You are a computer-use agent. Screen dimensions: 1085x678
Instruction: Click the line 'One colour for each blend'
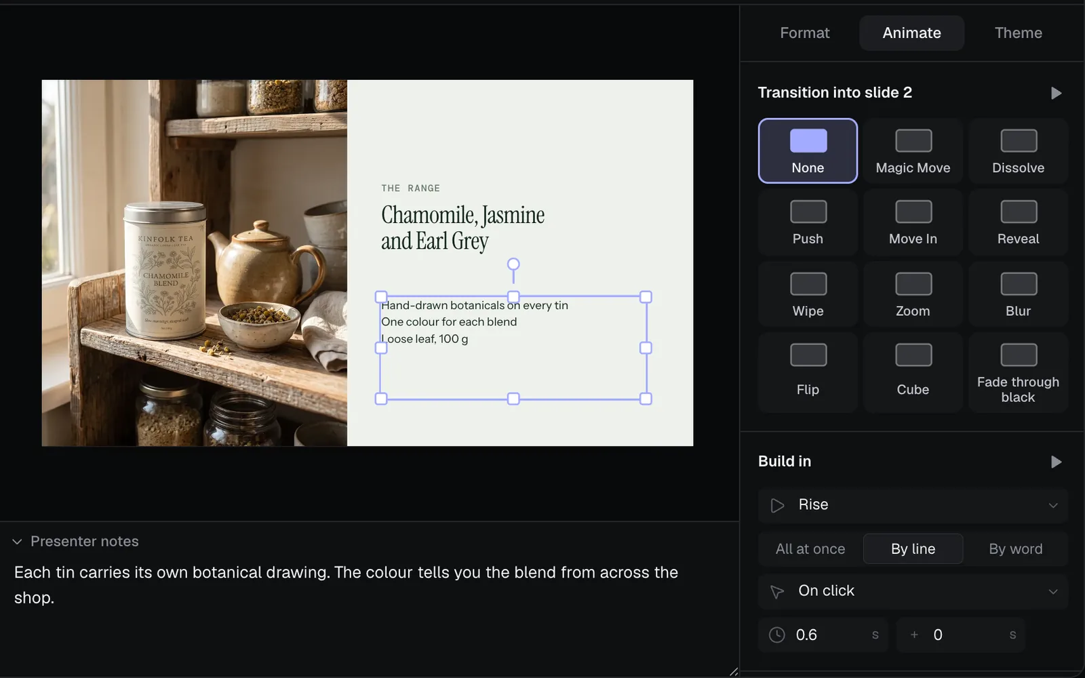tap(449, 322)
